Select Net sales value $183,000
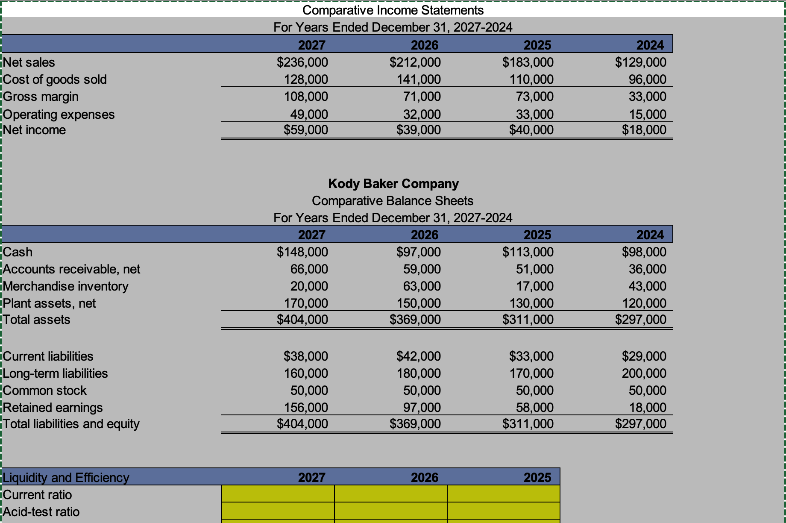 point(528,62)
